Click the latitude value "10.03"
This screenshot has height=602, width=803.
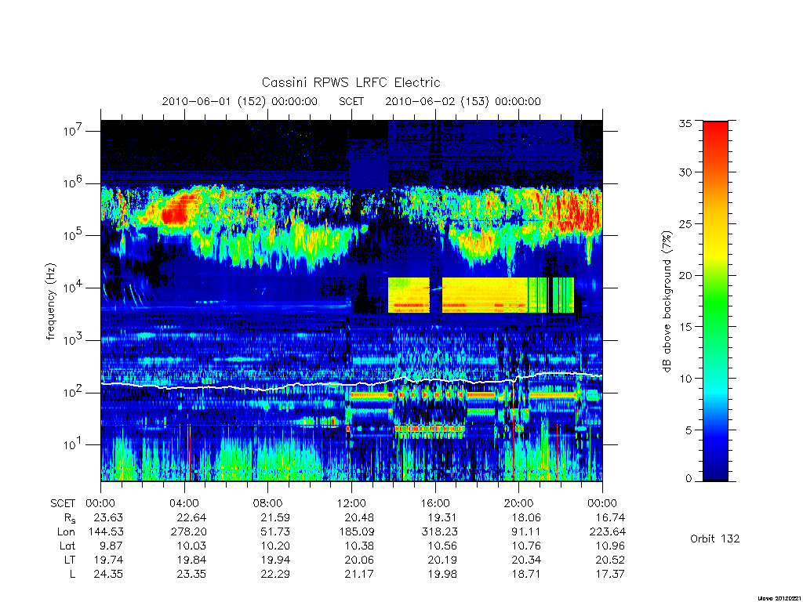pyautogui.click(x=191, y=546)
